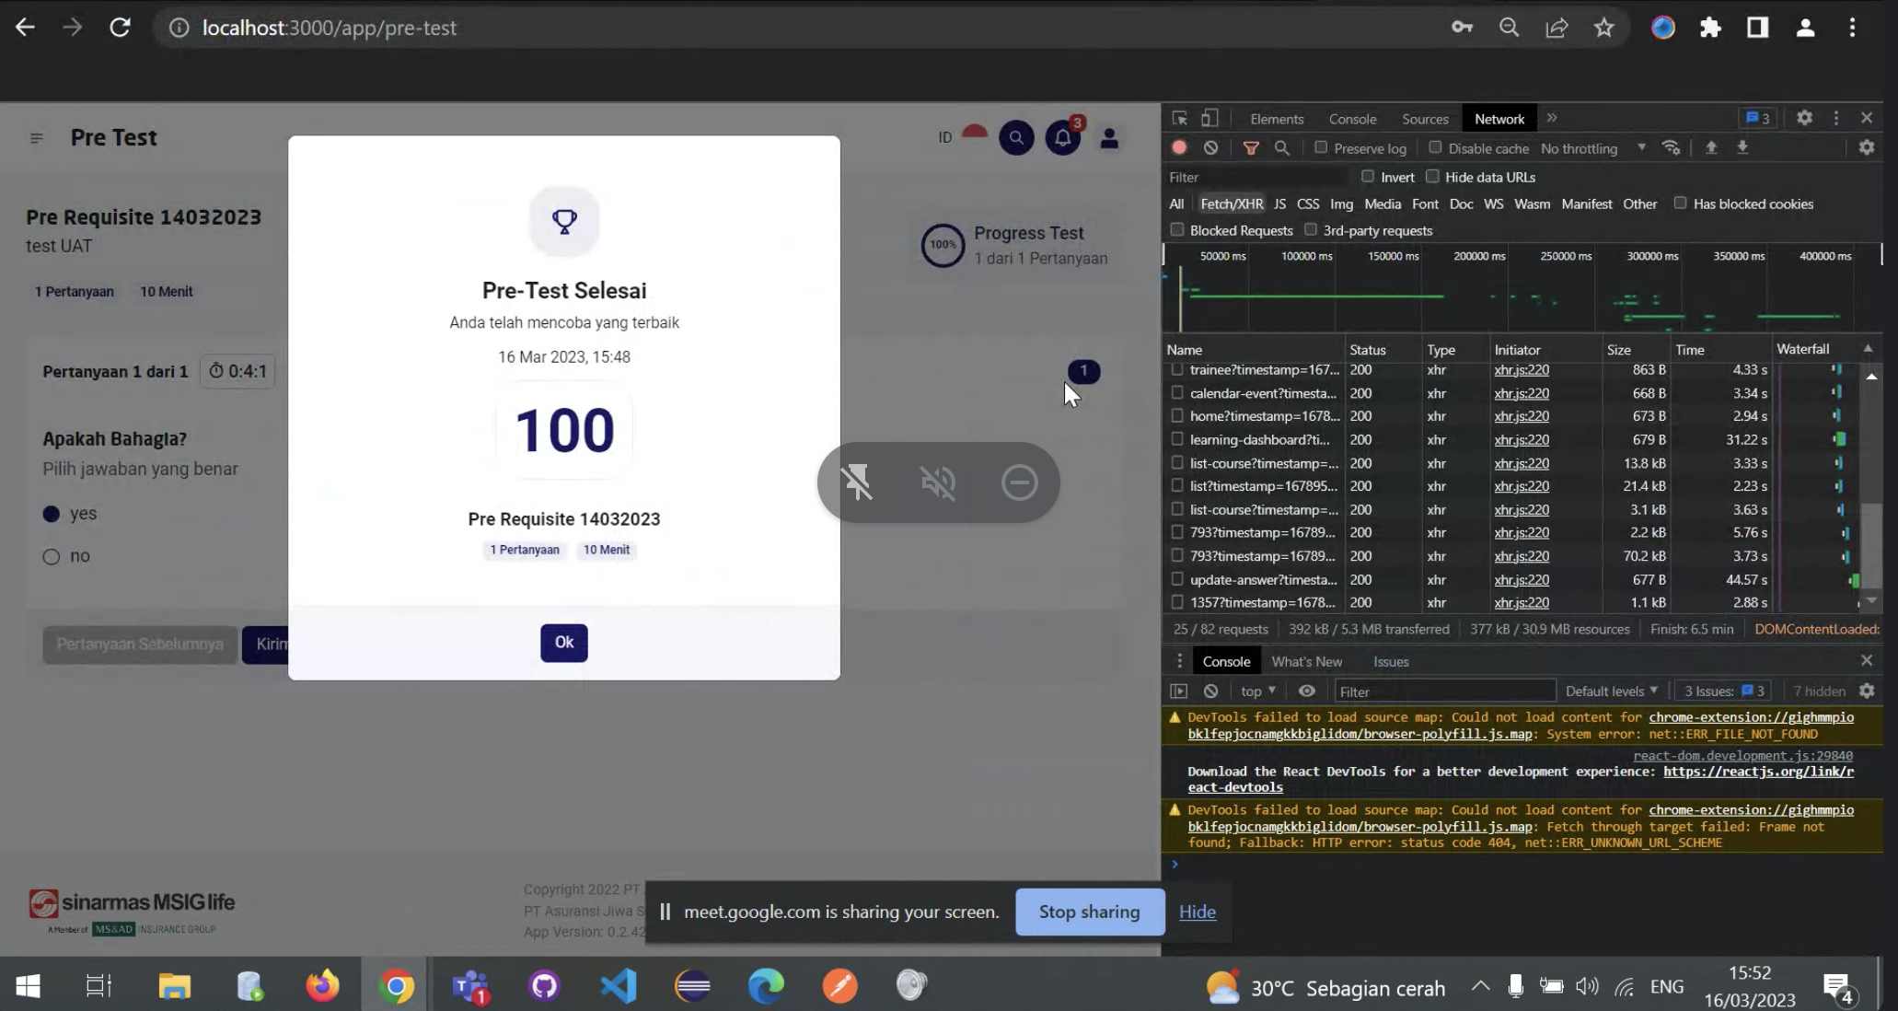Open GitHub Desktop from the taskbar
This screenshot has height=1011, width=1898.
click(544, 986)
